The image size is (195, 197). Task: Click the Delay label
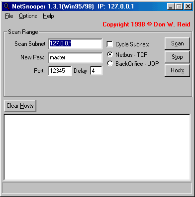(x=81, y=71)
